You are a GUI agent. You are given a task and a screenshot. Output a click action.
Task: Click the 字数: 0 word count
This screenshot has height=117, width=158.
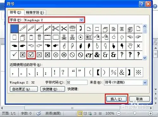click(26, 113)
